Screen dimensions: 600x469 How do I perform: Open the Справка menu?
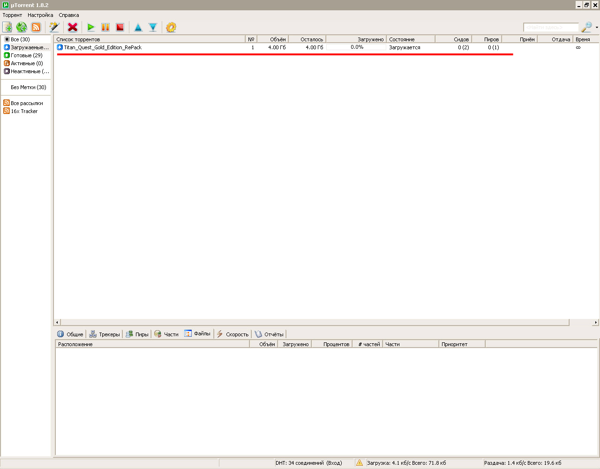[69, 15]
